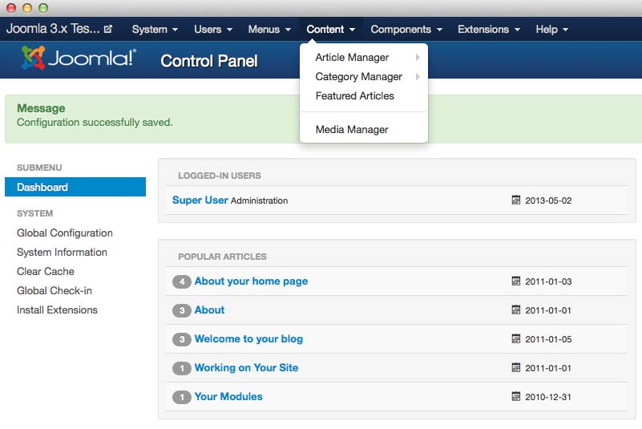Image resolution: width=642 pixels, height=429 pixels.
Task: Expand the Article Manager submenu arrow
Action: pyautogui.click(x=418, y=58)
